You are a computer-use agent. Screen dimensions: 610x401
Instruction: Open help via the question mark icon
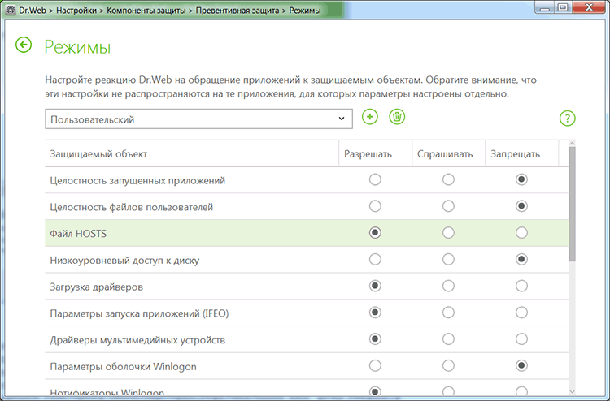[x=567, y=118]
